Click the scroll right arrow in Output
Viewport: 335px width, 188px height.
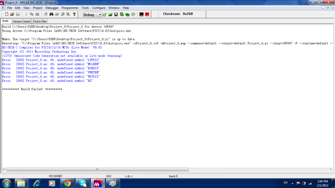tap(331, 169)
